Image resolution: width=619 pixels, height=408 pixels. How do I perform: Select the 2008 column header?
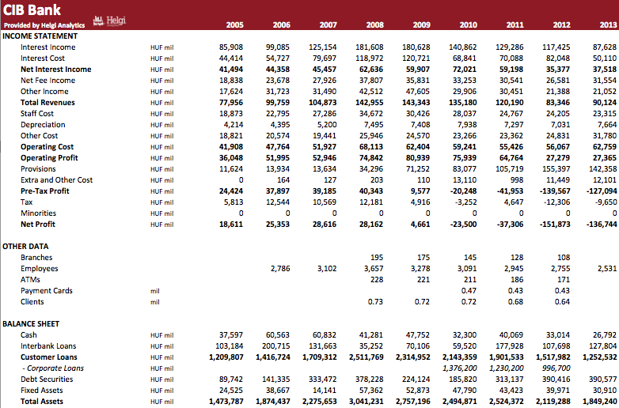[374, 25]
